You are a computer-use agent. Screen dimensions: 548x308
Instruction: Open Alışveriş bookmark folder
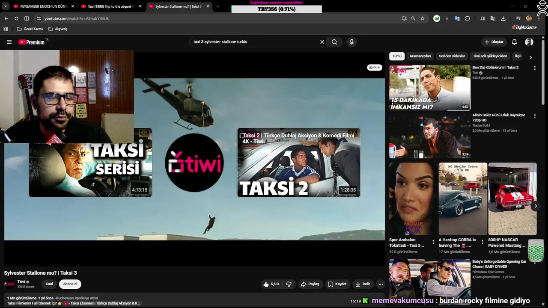(x=58, y=29)
